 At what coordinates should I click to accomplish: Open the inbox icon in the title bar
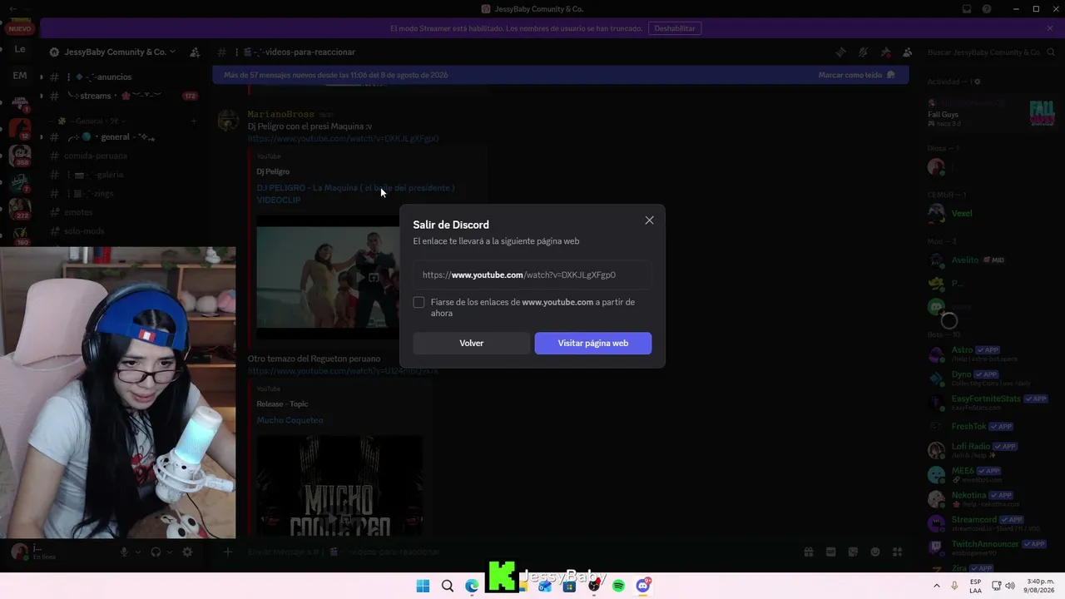pos(967,9)
